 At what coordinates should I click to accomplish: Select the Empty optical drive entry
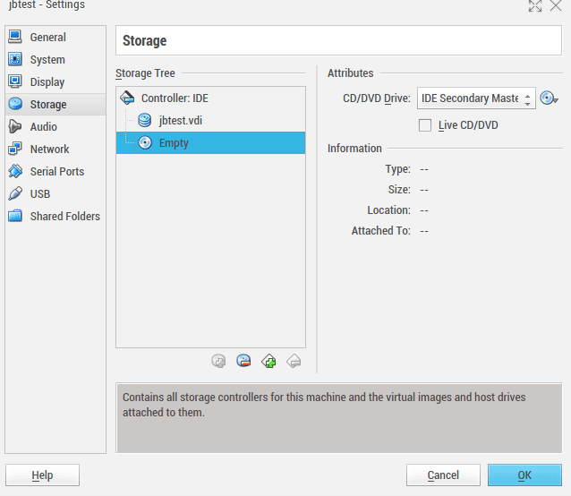tap(211, 142)
